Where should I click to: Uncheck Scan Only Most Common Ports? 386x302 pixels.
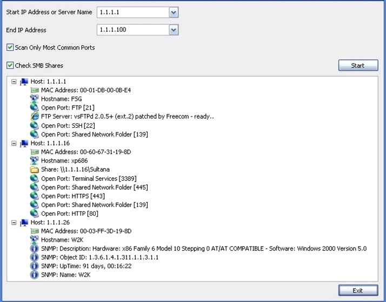(10, 47)
